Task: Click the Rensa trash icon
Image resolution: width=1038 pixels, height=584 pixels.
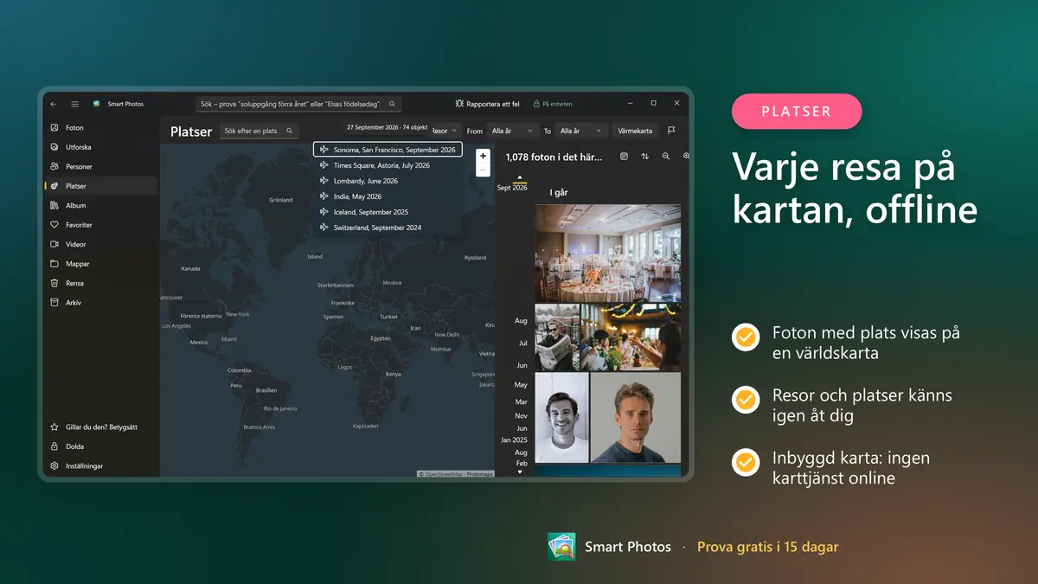Action: [x=54, y=283]
